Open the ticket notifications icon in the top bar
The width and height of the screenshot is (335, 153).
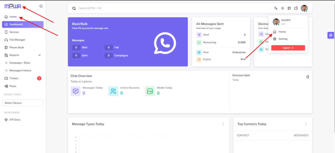[x=296, y=8]
